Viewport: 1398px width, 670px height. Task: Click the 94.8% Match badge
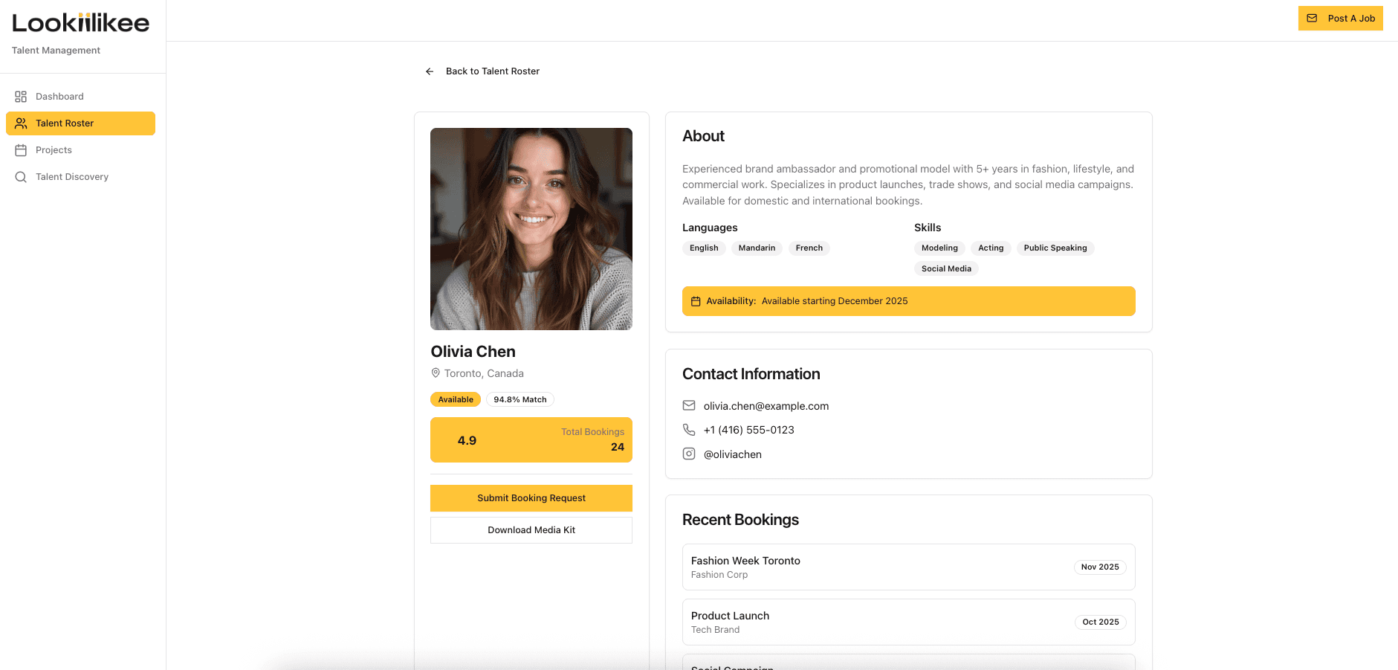point(520,399)
